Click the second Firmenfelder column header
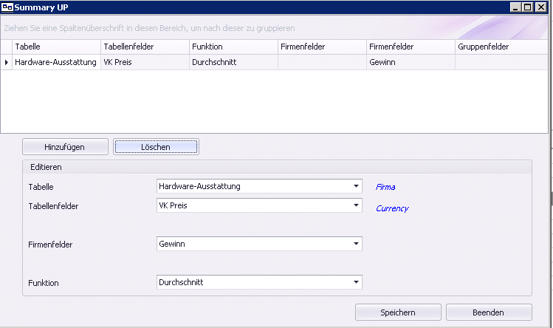The height and width of the screenshot is (328, 553). [x=411, y=47]
